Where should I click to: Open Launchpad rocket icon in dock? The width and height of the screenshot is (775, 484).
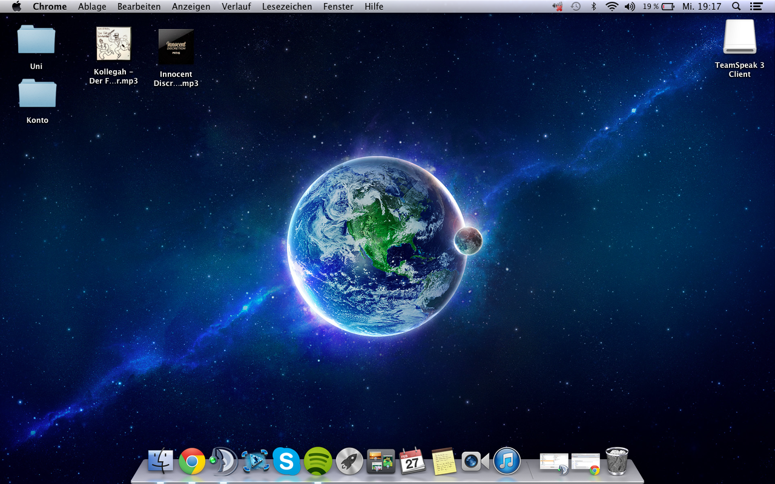(349, 461)
